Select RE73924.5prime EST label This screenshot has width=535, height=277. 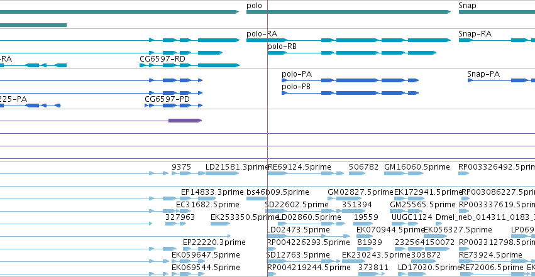click(490, 255)
